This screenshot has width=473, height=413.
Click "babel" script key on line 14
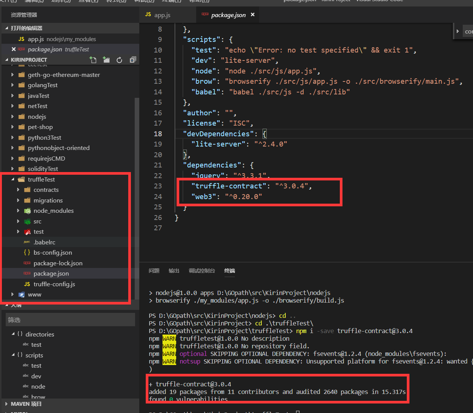click(206, 92)
